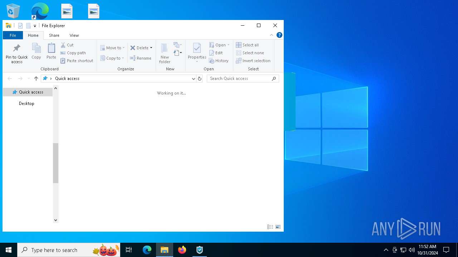The height and width of the screenshot is (257, 458).
Task: Click Copy path in Clipboard group
Action: click(x=73, y=53)
